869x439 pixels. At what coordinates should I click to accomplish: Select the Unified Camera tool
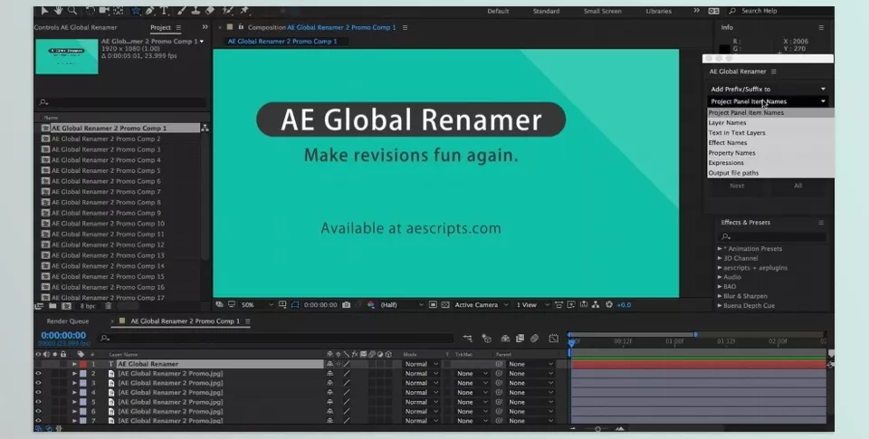tap(103, 11)
